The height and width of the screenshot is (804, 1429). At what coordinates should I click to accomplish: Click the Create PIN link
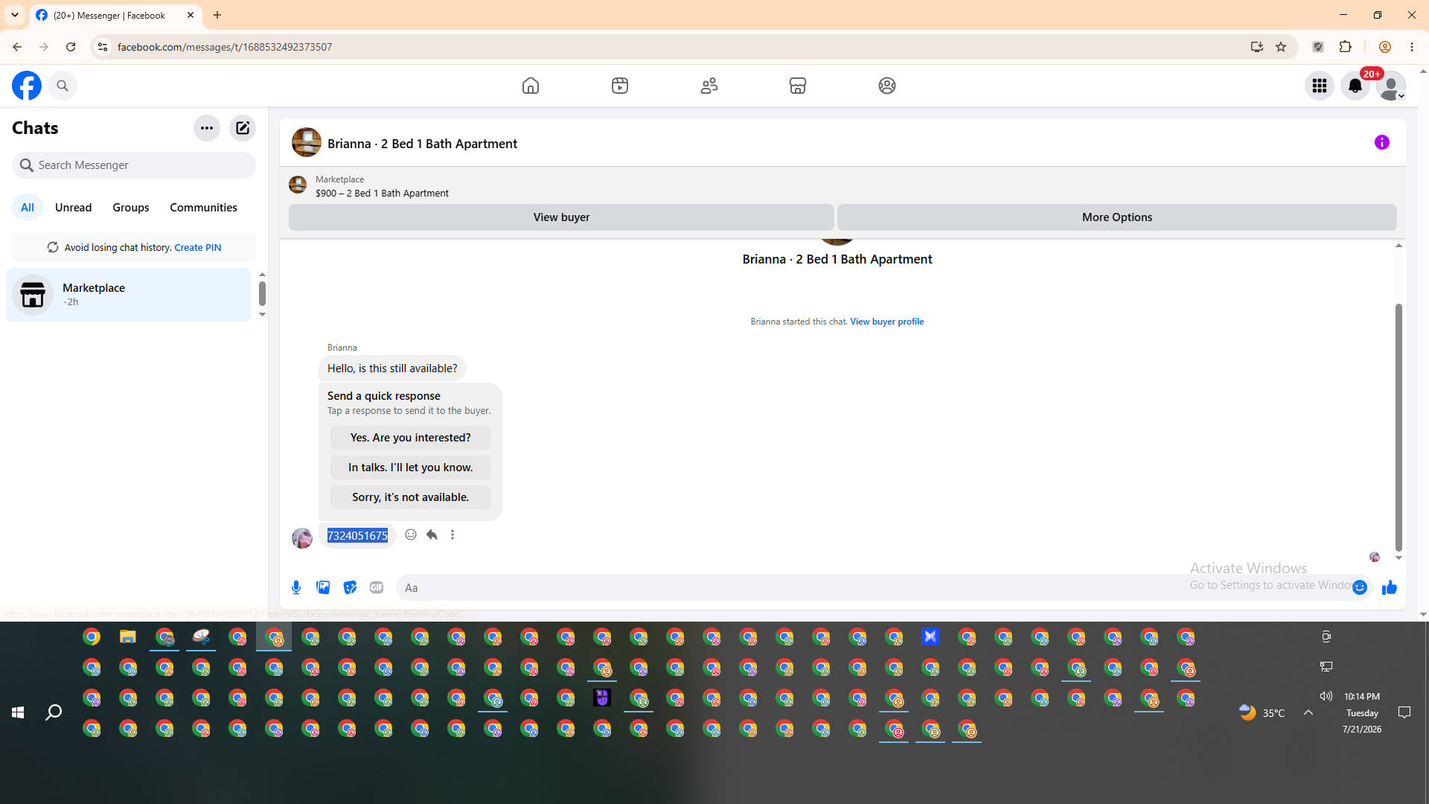pyautogui.click(x=197, y=248)
